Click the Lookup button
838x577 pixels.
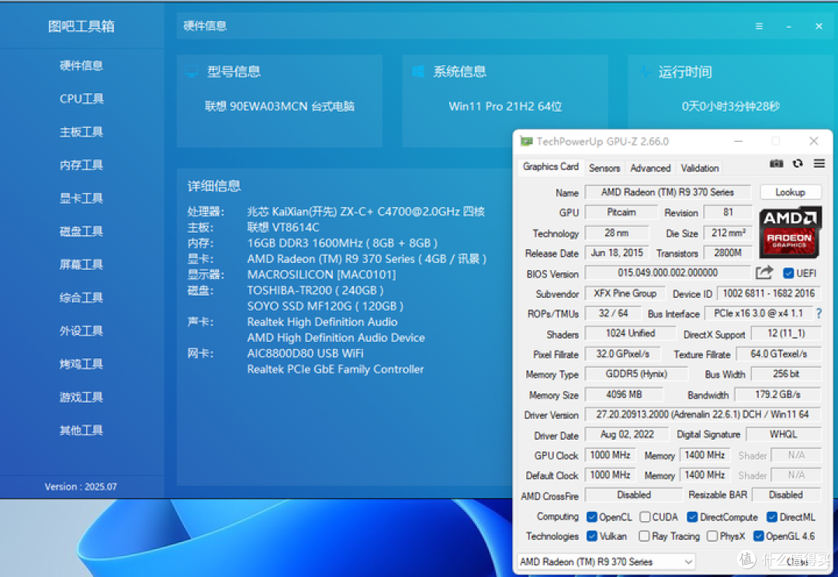(790, 192)
